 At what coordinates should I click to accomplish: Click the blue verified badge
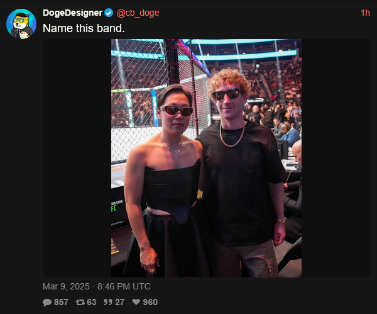[109, 13]
